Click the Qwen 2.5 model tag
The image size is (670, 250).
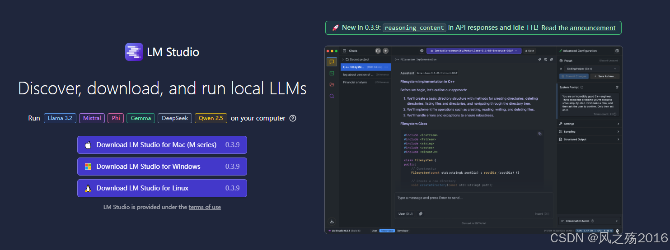(211, 118)
